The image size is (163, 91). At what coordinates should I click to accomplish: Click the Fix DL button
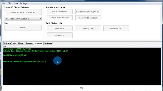23,28
